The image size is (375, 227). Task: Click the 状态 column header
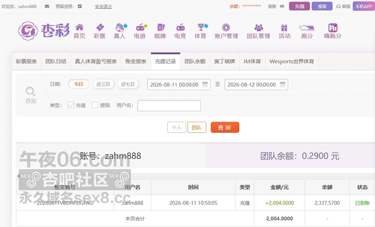point(362,187)
